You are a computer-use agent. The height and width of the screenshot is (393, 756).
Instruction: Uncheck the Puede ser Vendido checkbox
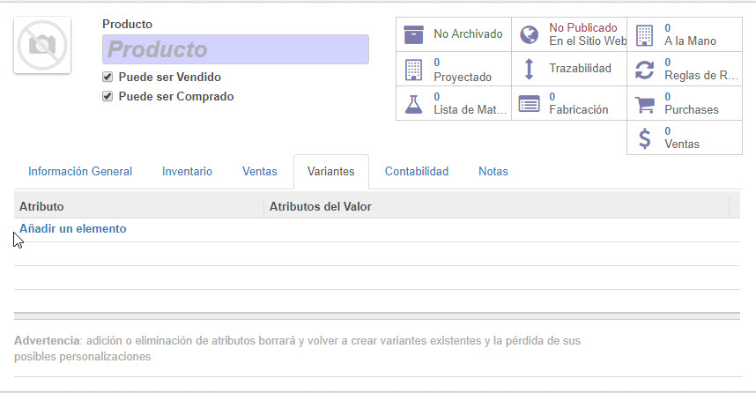coord(107,77)
